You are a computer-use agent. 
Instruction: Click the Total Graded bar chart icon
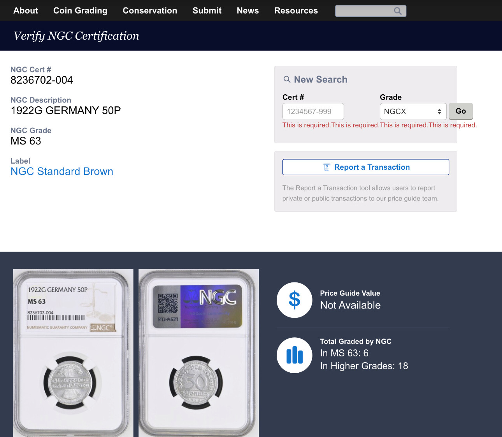(x=295, y=355)
